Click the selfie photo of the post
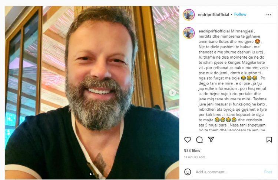 92,92
